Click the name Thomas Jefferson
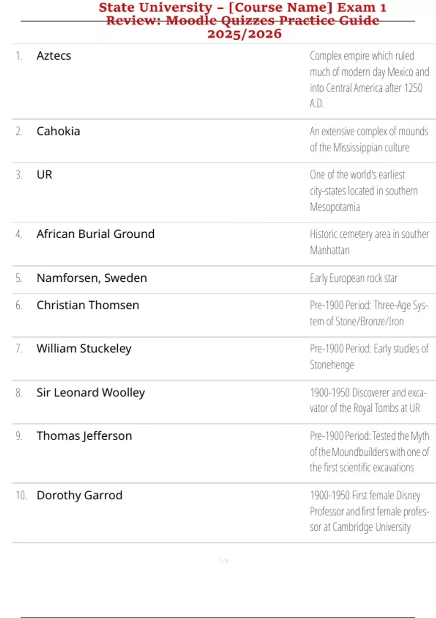This screenshot has height=618, width=436. pyautogui.click(x=84, y=436)
